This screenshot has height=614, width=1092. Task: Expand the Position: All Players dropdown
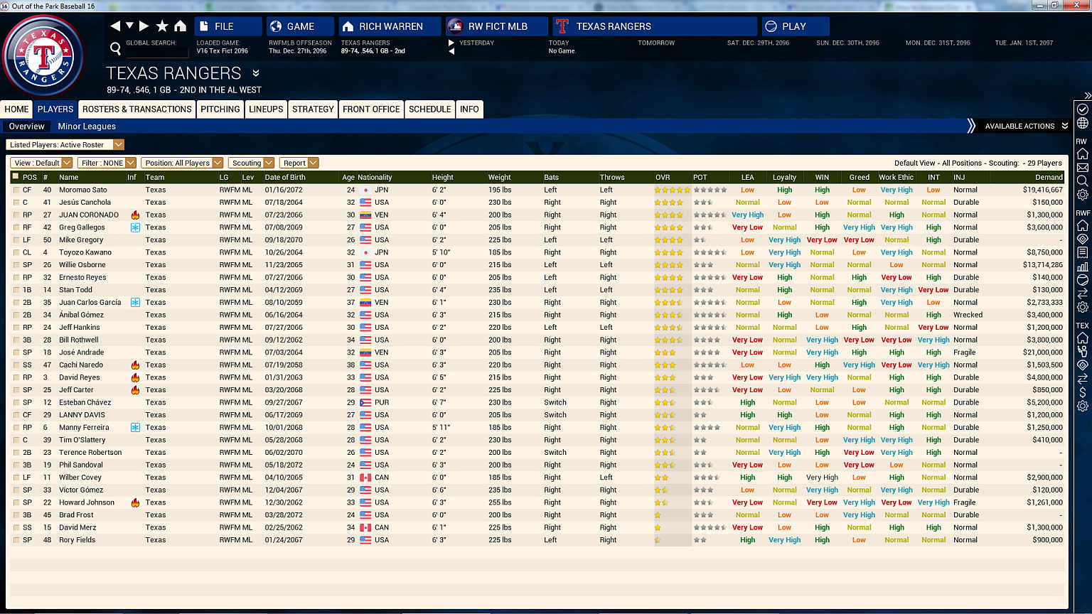[182, 163]
